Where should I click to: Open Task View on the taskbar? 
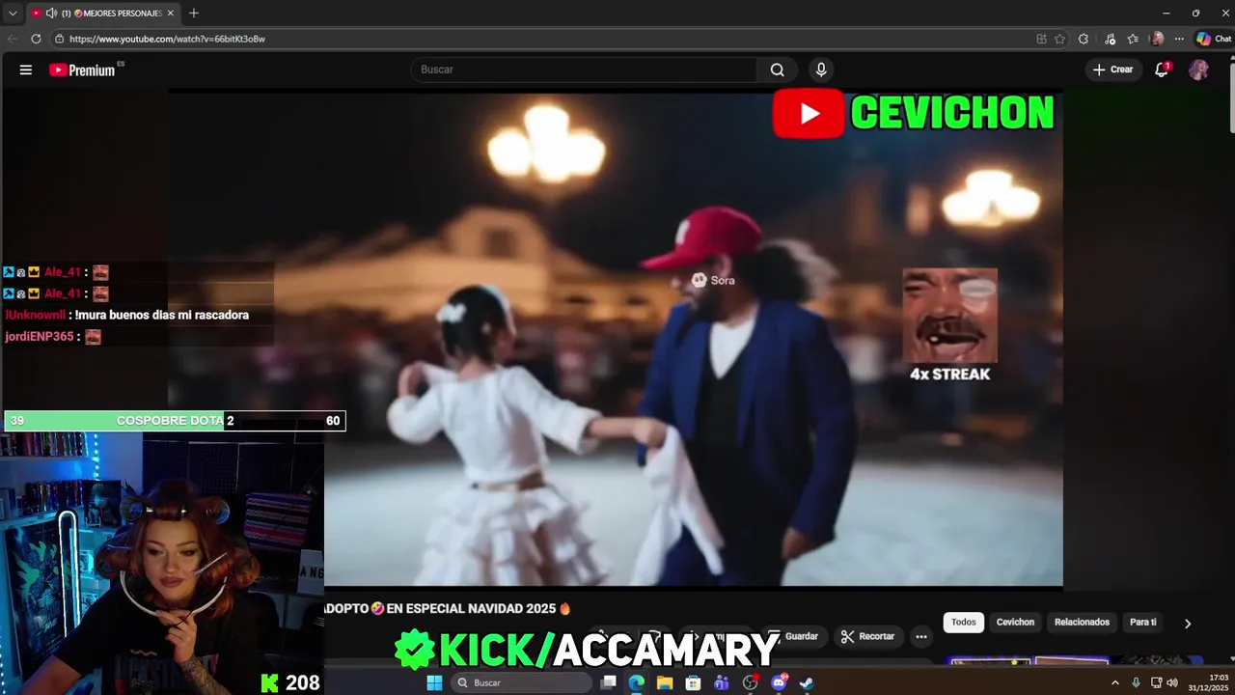click(x=609, y=682)
